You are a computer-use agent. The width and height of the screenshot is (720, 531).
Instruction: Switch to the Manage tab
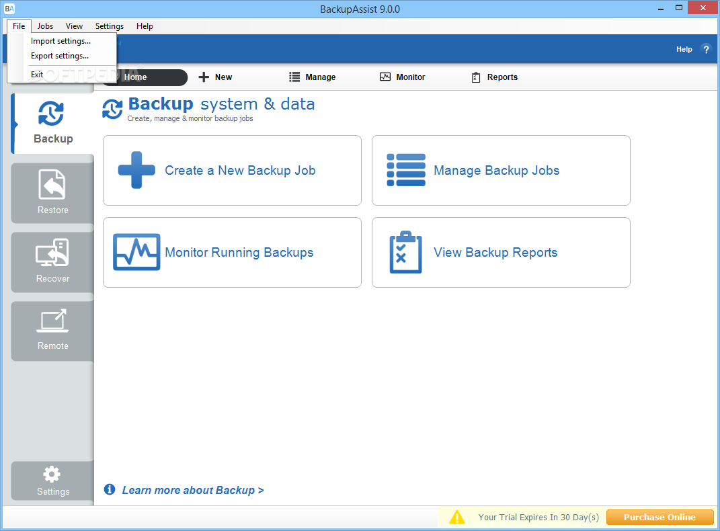pos(312,77)
